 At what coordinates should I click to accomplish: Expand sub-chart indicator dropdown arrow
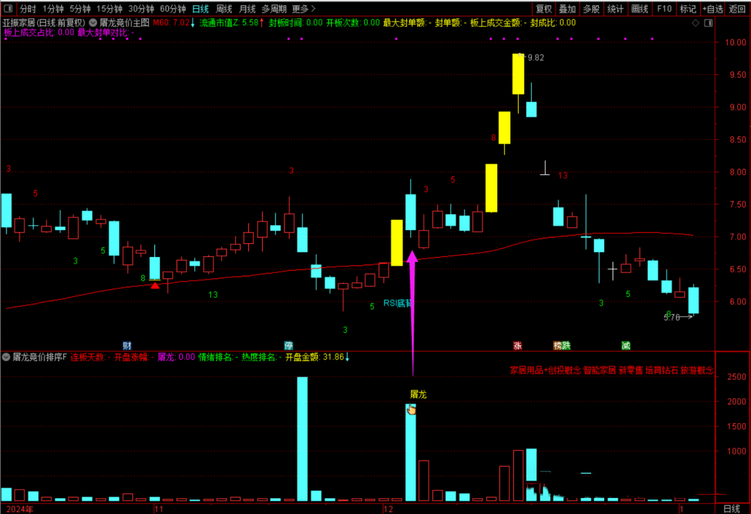coord(6,358)
